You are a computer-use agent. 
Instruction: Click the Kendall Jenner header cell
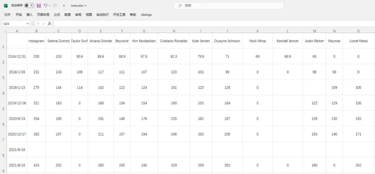pos(288,41)
